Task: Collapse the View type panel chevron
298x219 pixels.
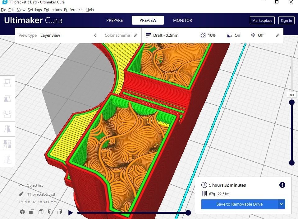Action: pos(95,35)
